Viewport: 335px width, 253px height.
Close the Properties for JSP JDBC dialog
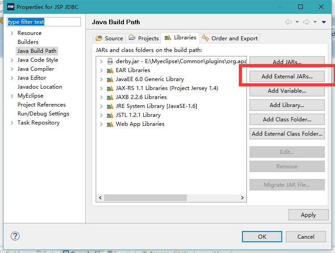coord(321,7)
